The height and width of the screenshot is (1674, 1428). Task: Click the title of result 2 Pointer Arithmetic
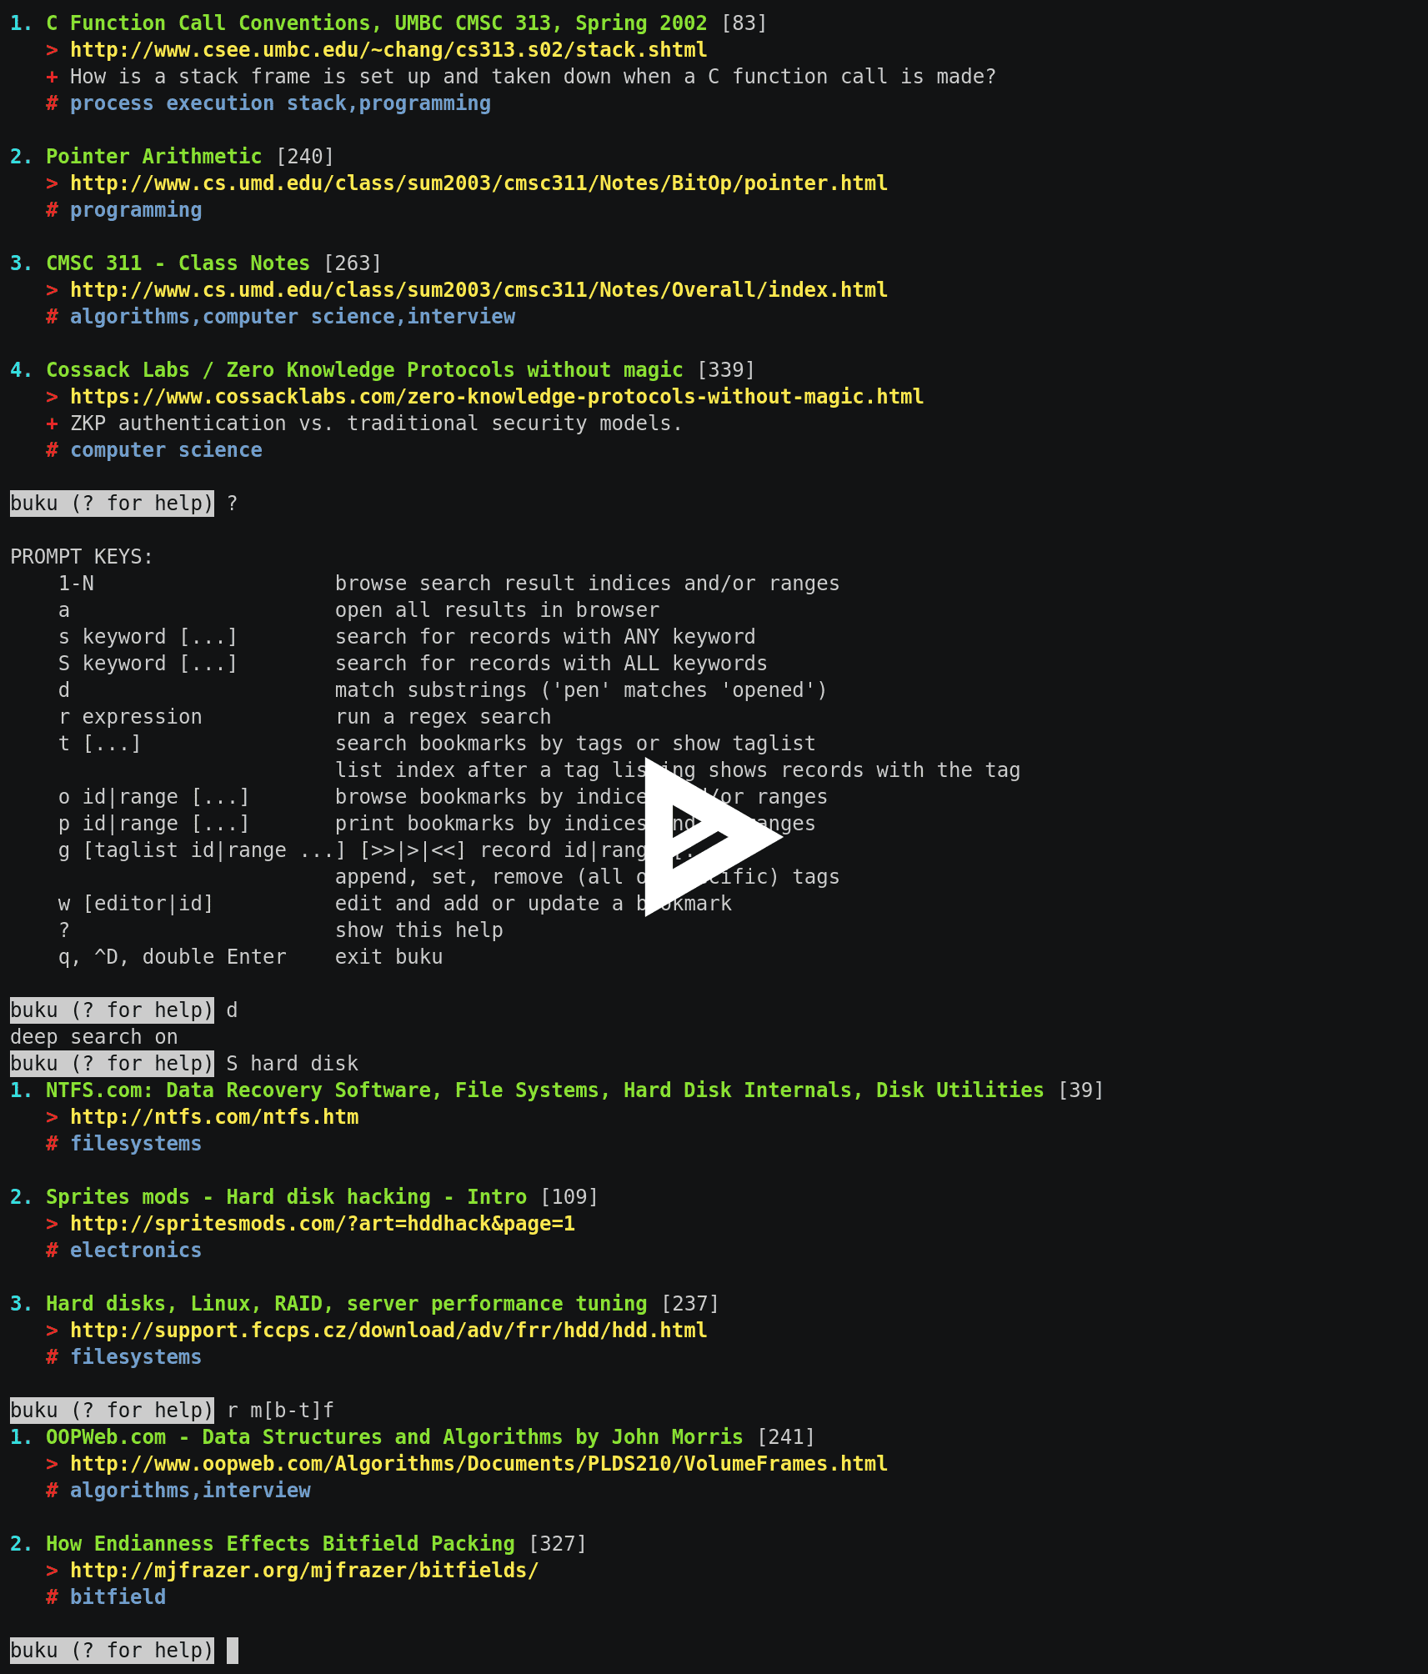coord(153,157)
